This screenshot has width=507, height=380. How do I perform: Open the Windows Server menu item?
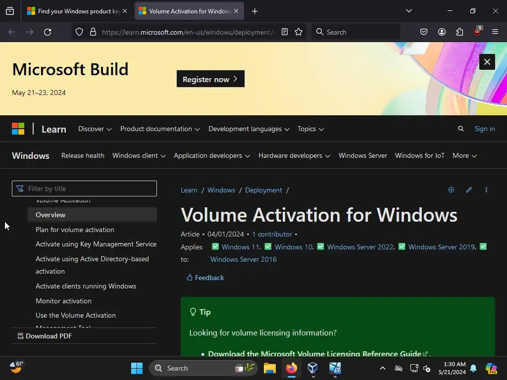[x=363, y=155]
